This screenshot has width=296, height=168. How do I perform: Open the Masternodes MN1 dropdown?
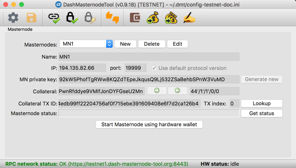[86, 44]
